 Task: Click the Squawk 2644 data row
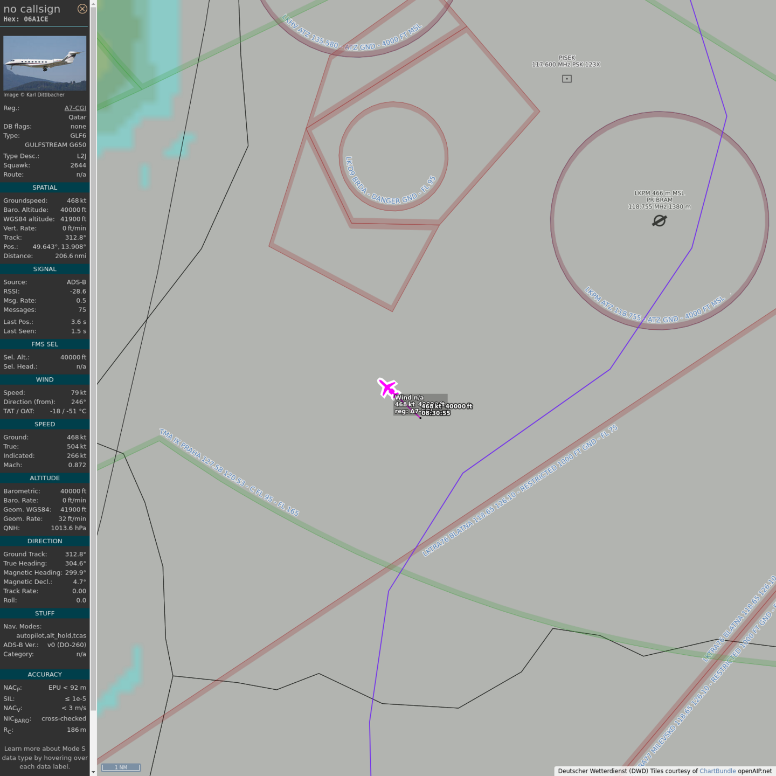coord(45,165)
